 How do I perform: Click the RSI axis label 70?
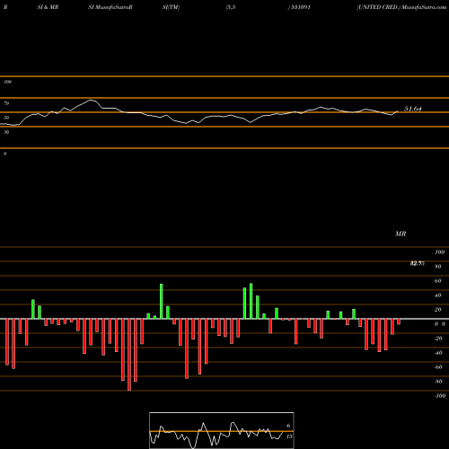6,103
